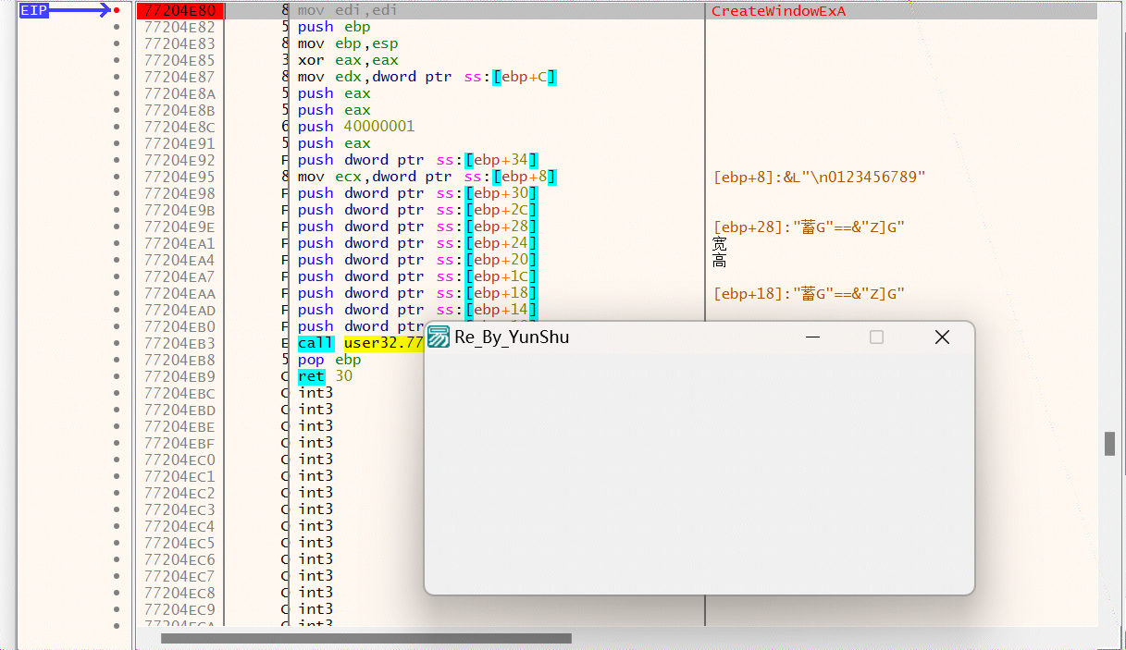Click the breakpoint dot beside mov ebp,esp
The height and width of the screenshot is (650, 1126).
(x=116, y=43)
